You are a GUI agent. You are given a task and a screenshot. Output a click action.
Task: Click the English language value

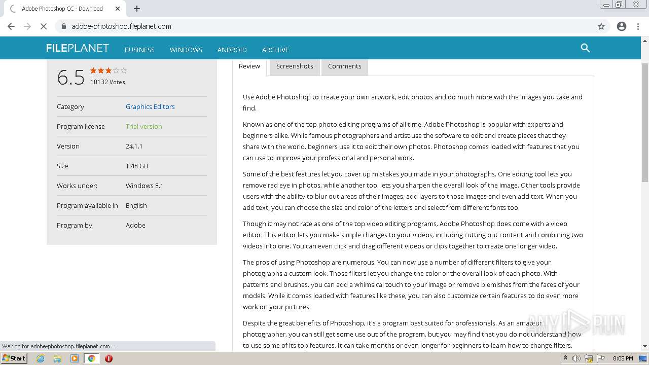point(136,205)
